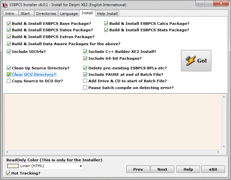The image size is (231, 180).
Task: Select the Install tab
Action: coord(87,13)
